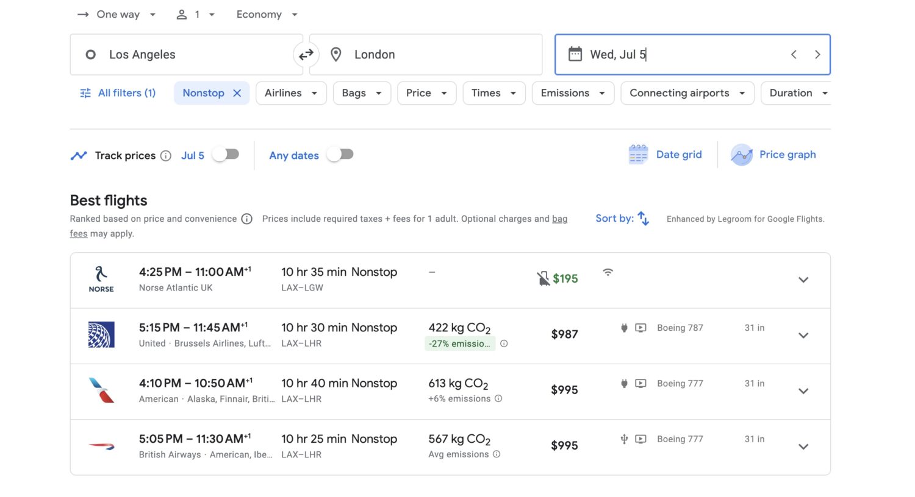915x497 pixels.
Task: Open the Airlines filter dropdown
Action: click(291, 93)
